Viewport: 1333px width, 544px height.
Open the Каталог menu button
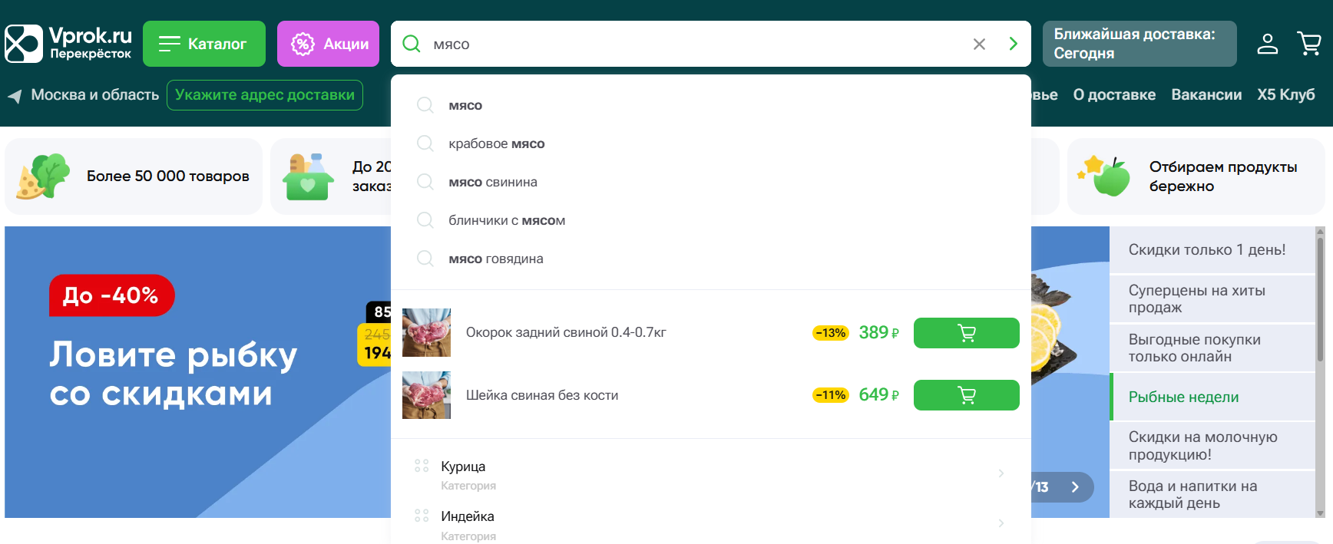[x=203, y=44]
